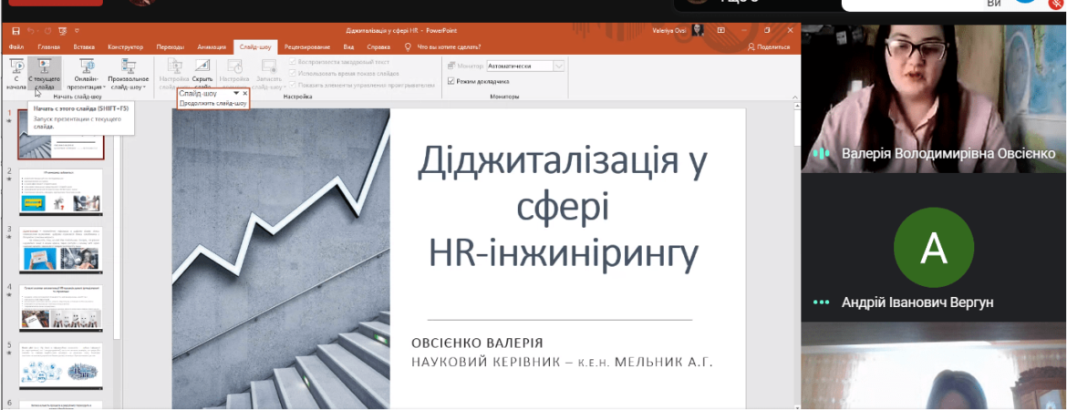Viewport: 1067px width, 410px height.
Task: Open 'Настройка слайд-шоу' settings
Action: tap(173, 74)
